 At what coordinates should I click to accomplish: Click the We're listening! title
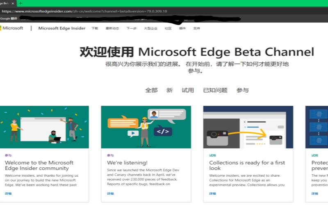[127, 163]
